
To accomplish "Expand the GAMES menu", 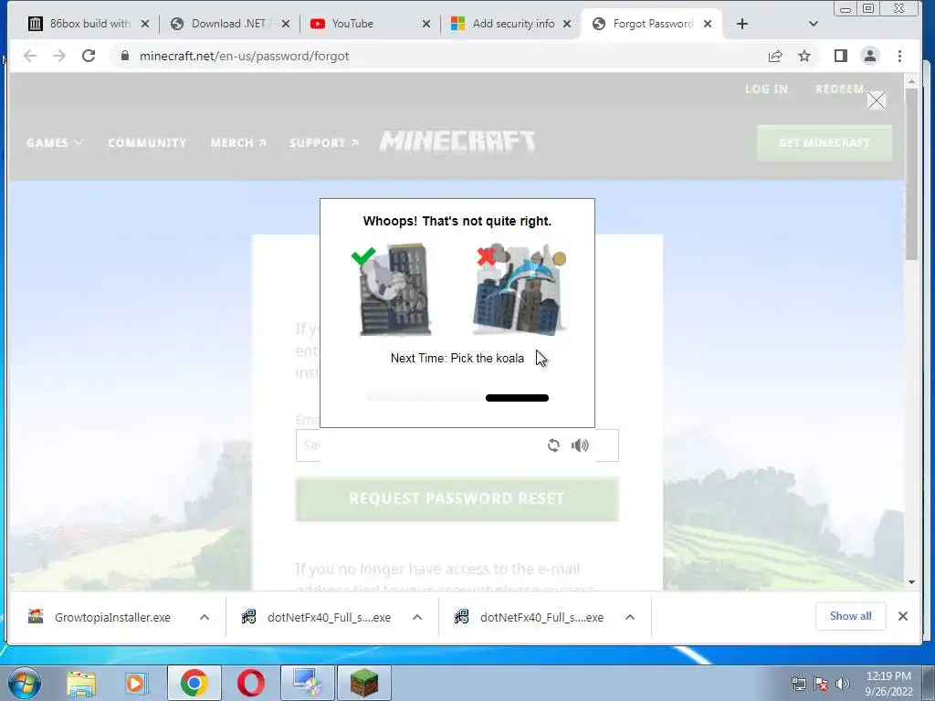I will coord(54,143).
